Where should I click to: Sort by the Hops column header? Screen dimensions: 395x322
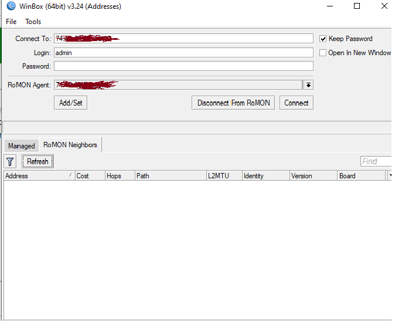click(120, 176)
